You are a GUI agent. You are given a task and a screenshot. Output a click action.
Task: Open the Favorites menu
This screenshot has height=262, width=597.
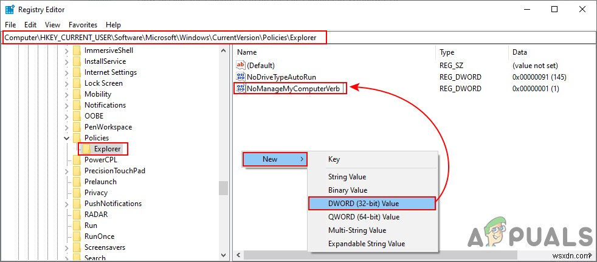pyautogui.click(x=83, y=25)
